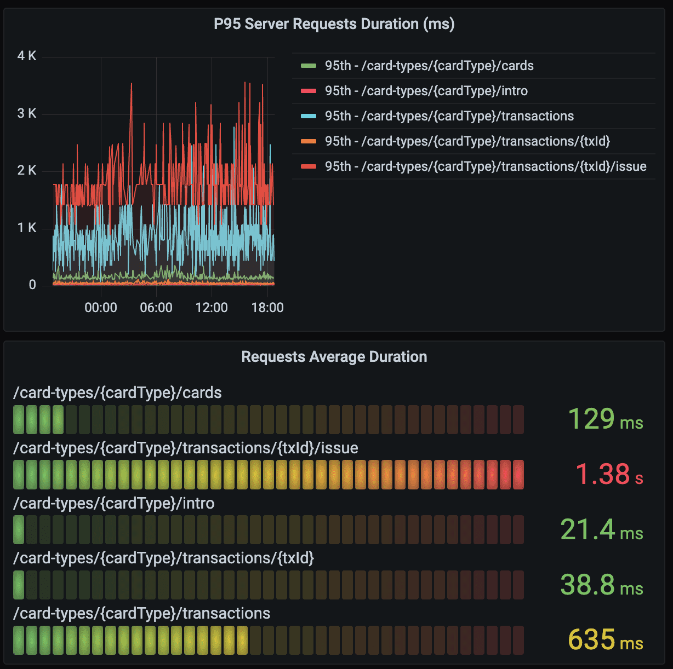Expand the 'Requests Average Duration' panel title menu
Viewport: 673px width, 669px height.
coord(334,357)
